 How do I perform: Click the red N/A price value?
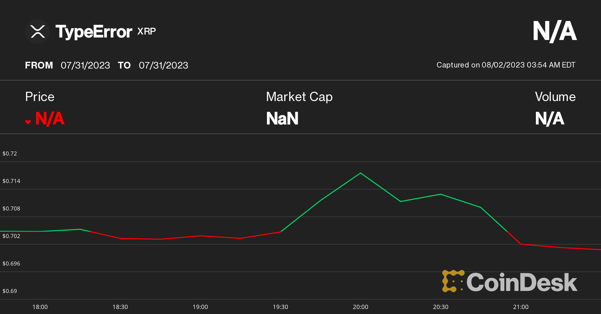tap(50, 118)
